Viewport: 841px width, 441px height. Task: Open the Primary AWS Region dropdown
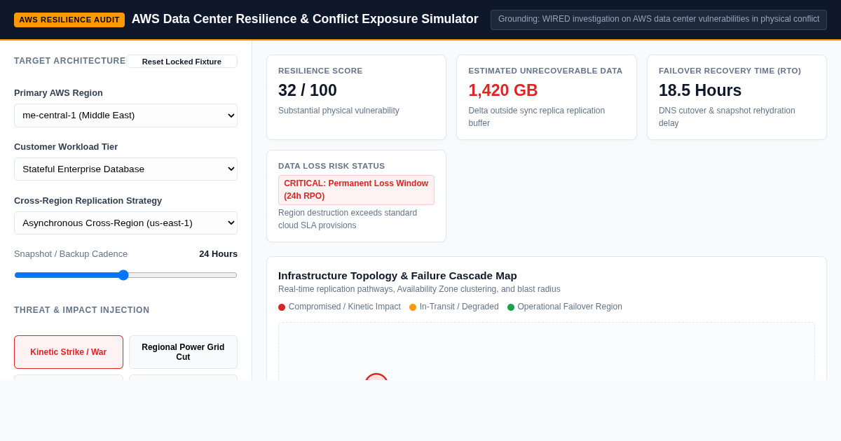(125, 115)
